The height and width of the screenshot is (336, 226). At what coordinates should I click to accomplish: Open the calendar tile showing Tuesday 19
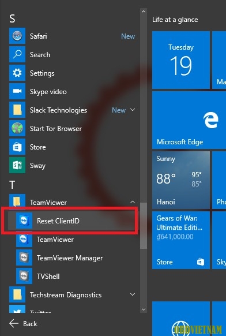181,60
